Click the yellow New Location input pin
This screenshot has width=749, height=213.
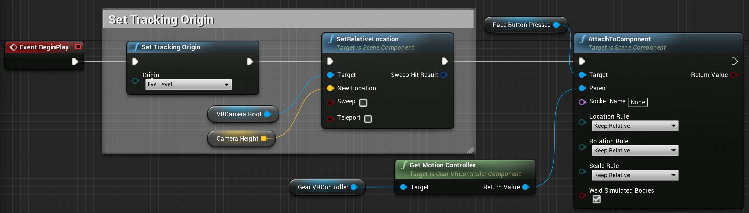point(330,88)
